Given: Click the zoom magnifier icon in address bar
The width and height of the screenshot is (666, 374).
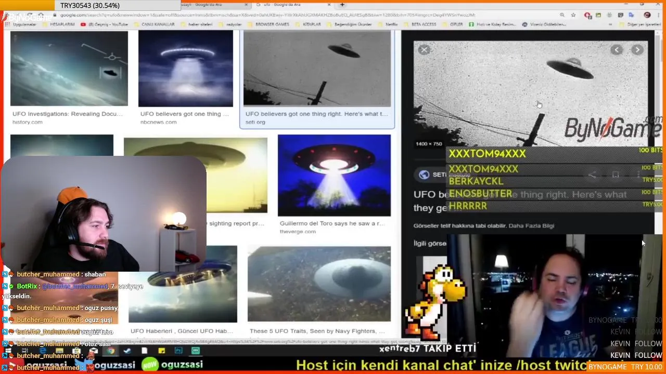Looking at the screenshot, I should (x=562, y=15).
